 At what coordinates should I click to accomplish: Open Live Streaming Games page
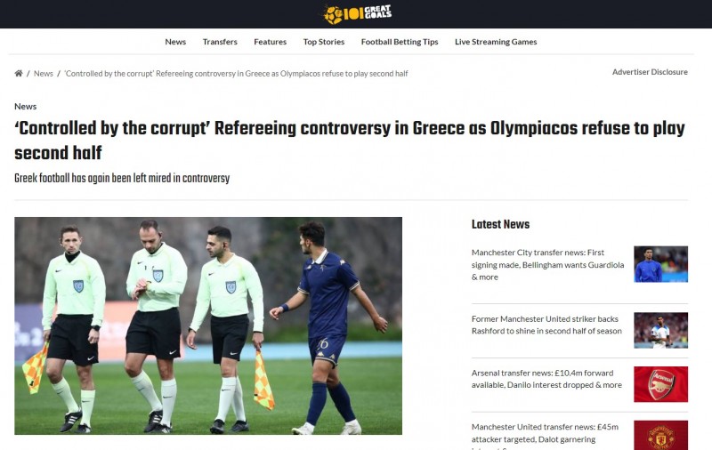[496, 42]
